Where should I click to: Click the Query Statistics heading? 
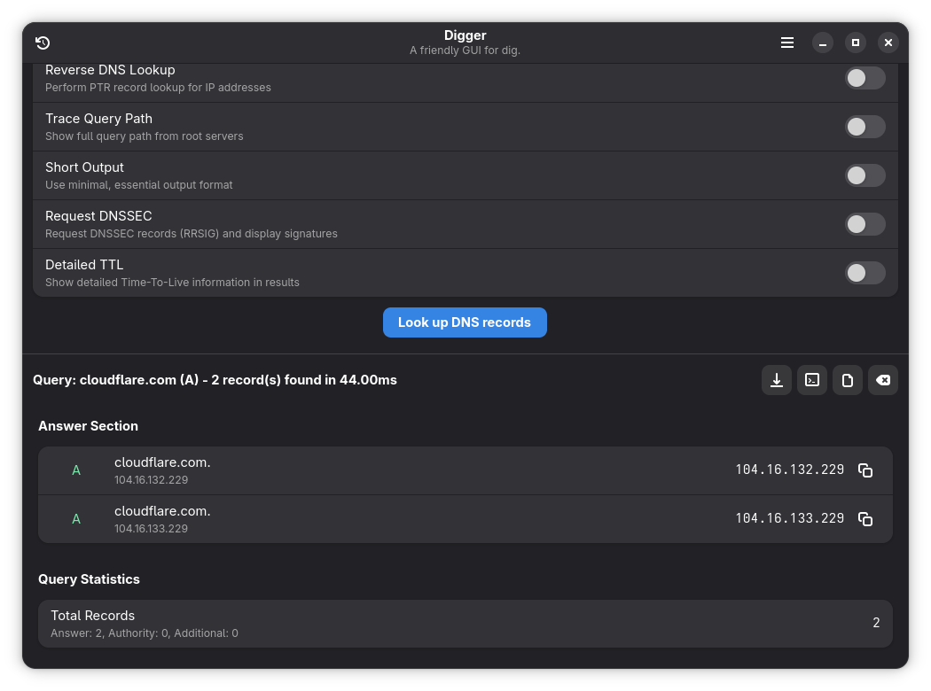pos(89,579)
